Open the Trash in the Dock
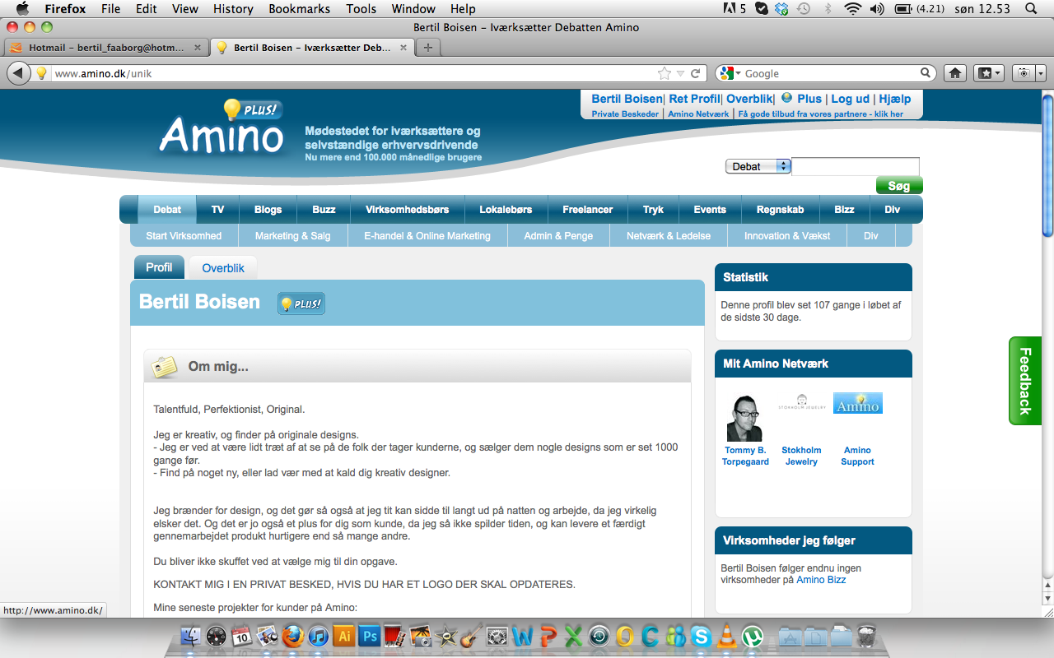 point(866,636)
